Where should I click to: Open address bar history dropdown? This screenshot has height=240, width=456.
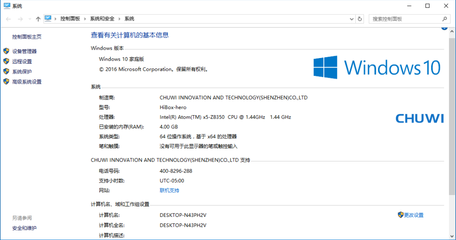351,19
